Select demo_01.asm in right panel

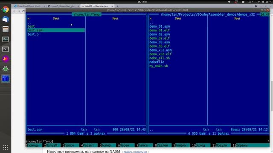pyautogui.click(x=160, y=26)
